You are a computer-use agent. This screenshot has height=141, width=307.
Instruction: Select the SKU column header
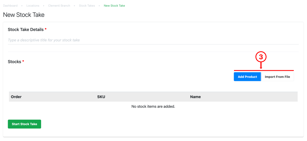[x=101, y=97]
